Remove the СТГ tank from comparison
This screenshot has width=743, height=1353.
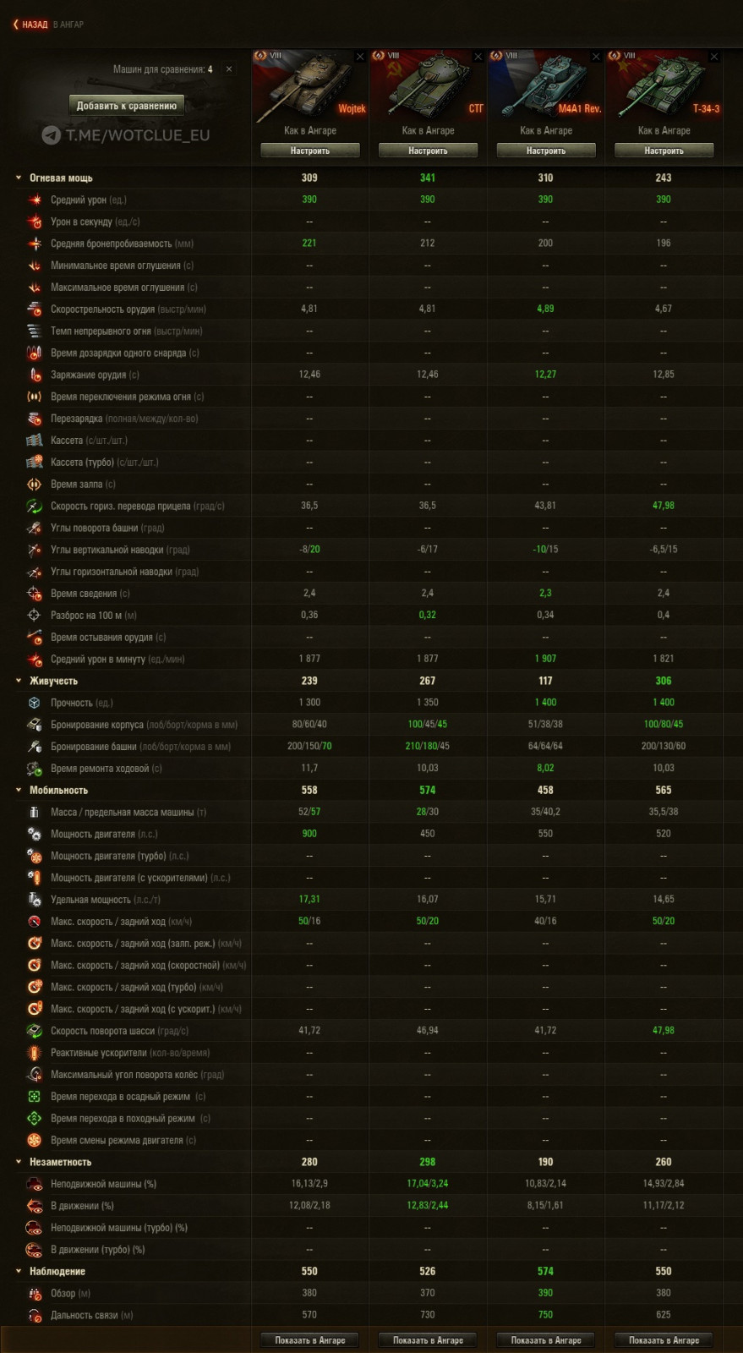coord(478,57)
